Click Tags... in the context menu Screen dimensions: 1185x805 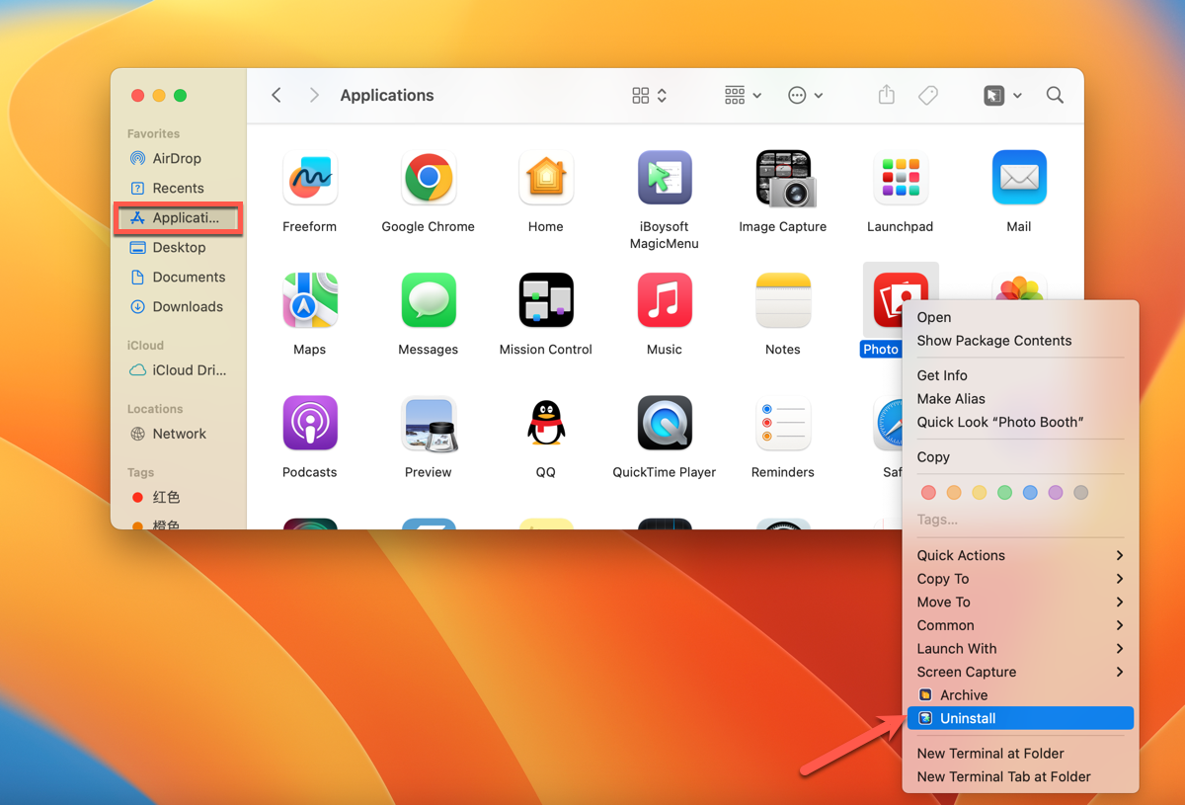(937, 520)
